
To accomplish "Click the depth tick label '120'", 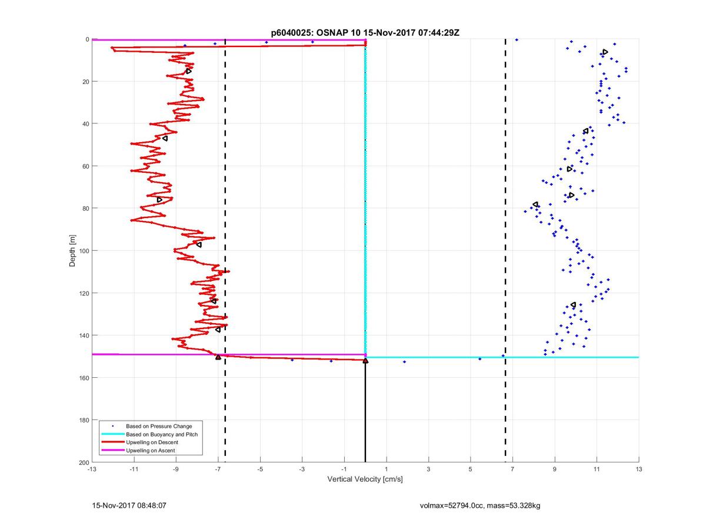I will pyautogui.click(x=84, y=293).
